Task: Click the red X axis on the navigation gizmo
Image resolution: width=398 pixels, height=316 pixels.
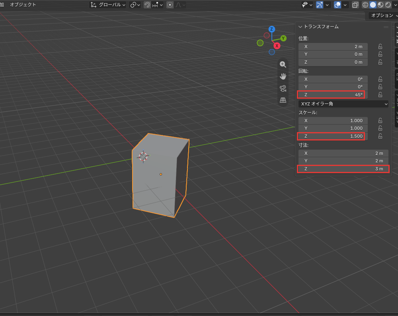Action: tap(277, 46)
